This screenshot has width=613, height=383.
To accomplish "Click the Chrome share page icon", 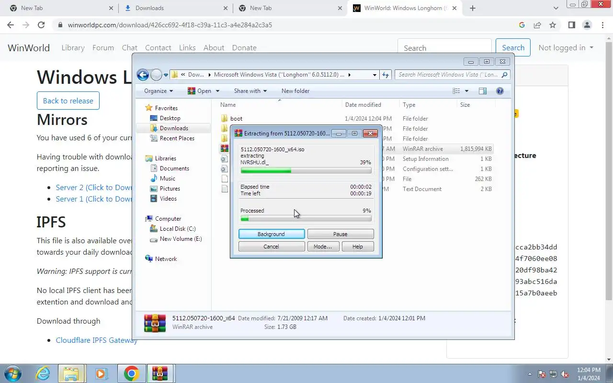I will [x=537, y=25].
